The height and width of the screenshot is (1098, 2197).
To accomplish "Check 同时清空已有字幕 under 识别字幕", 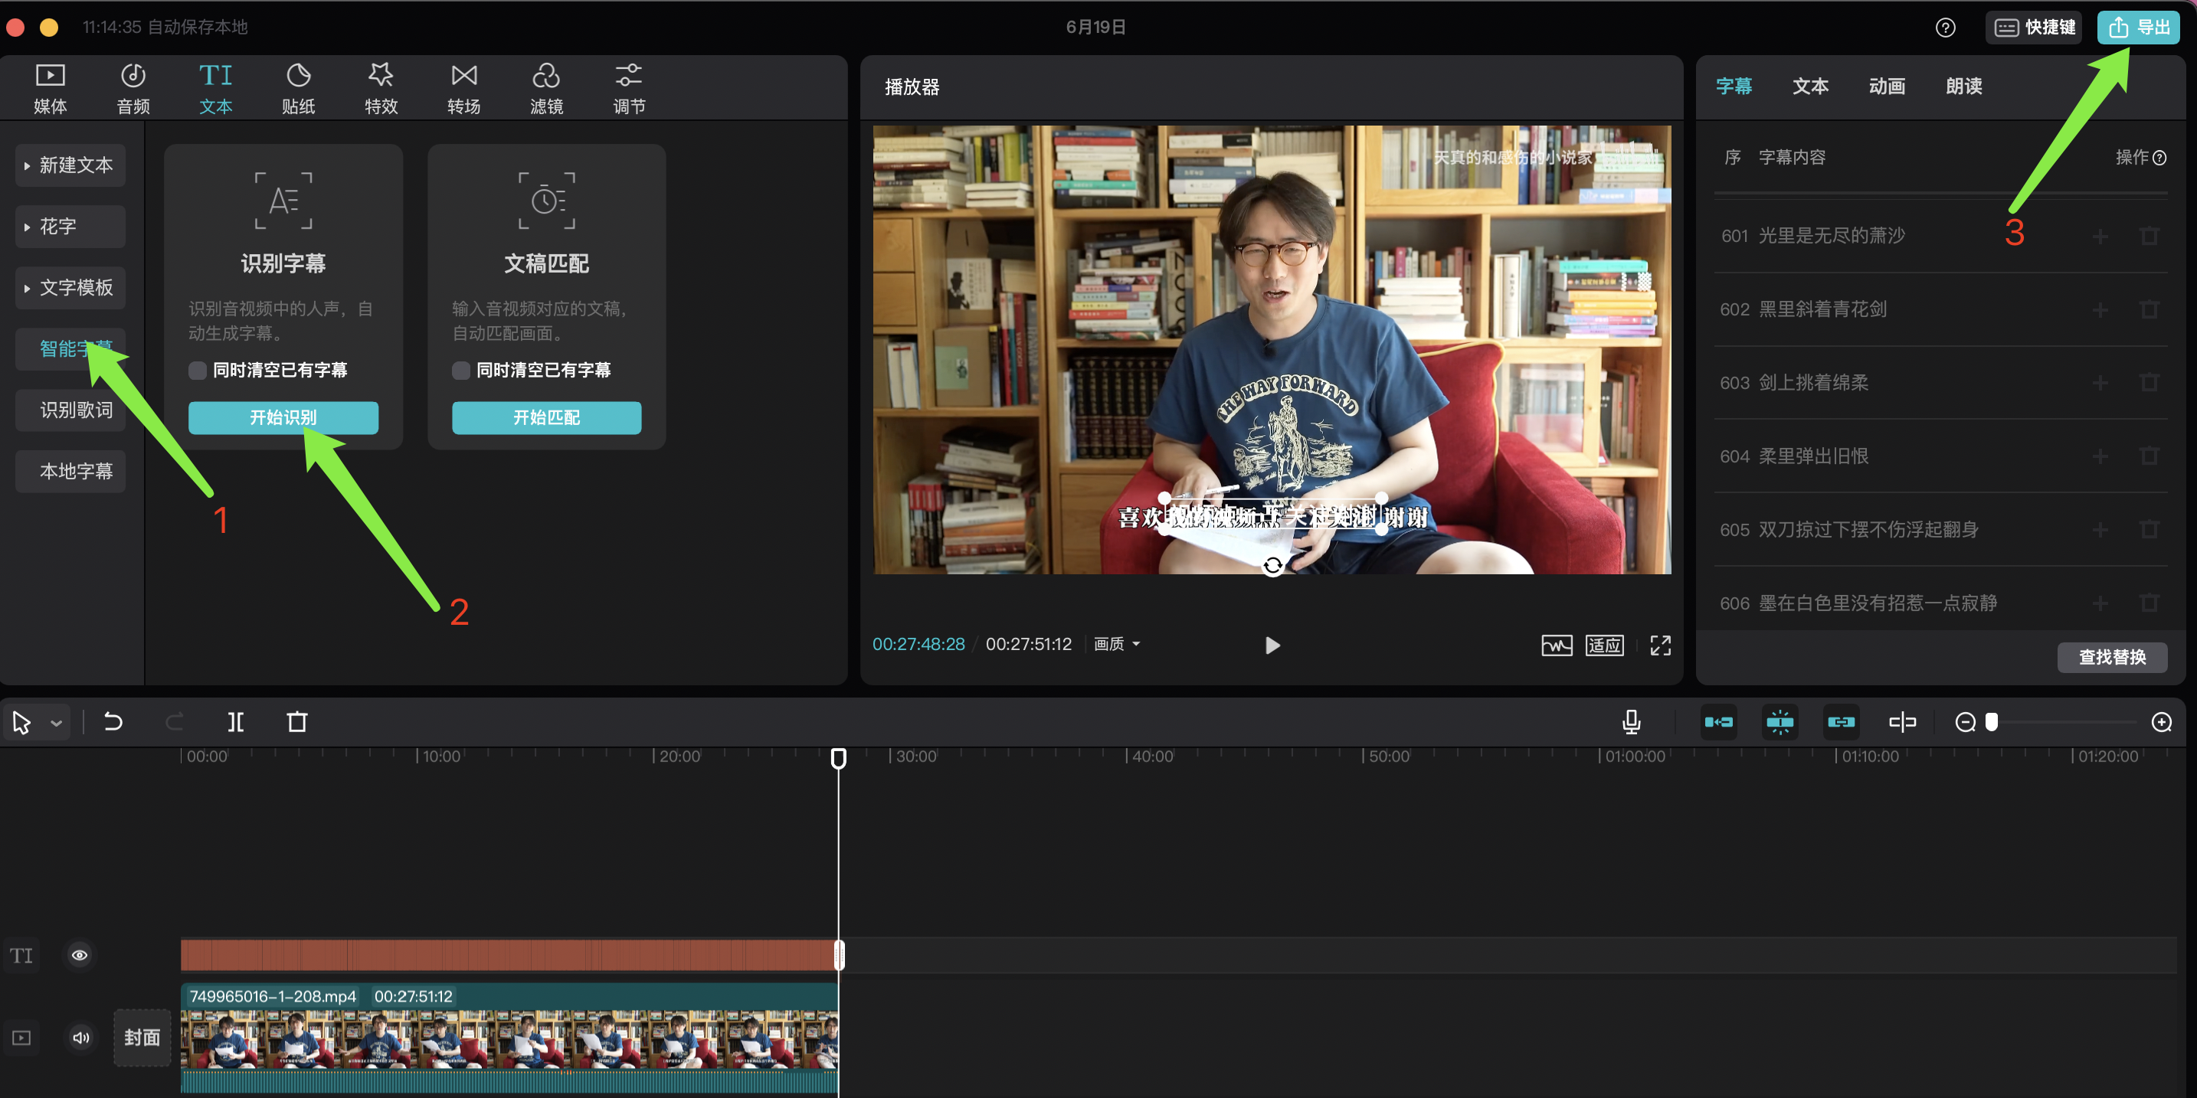I will point(197,370).
